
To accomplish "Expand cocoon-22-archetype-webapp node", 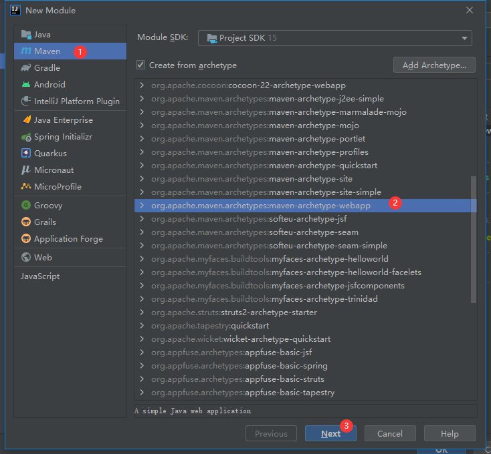I will (x=142, y=85).
